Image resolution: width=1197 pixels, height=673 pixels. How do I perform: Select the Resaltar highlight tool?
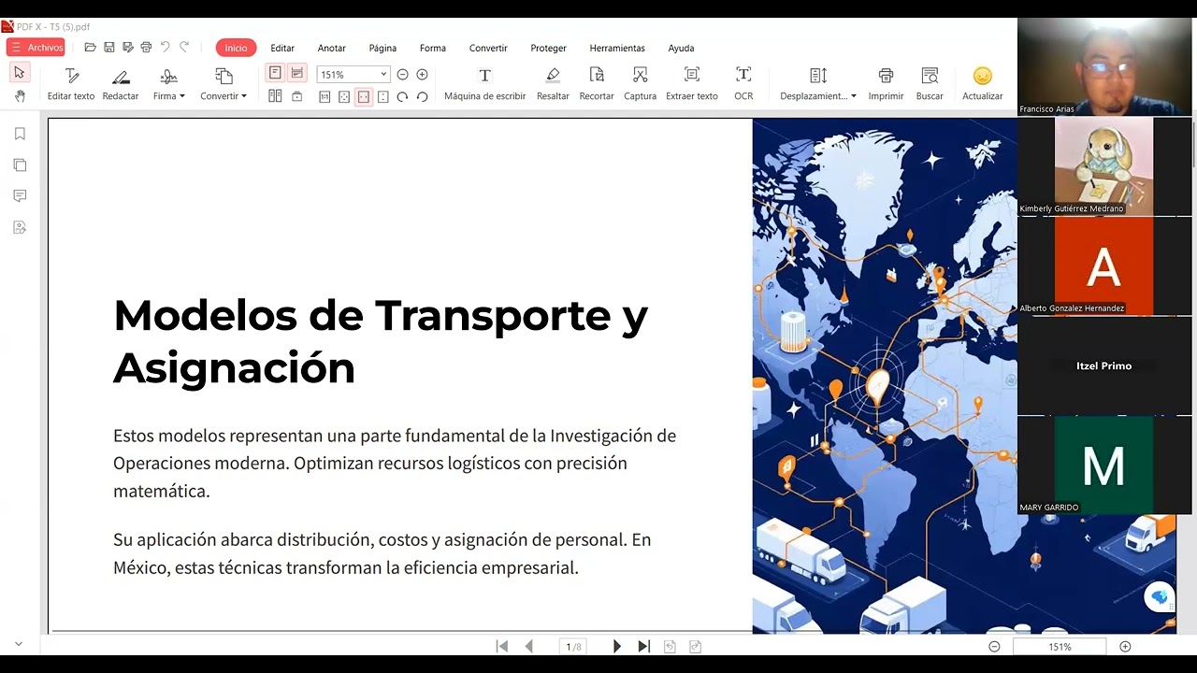(553, 84)
